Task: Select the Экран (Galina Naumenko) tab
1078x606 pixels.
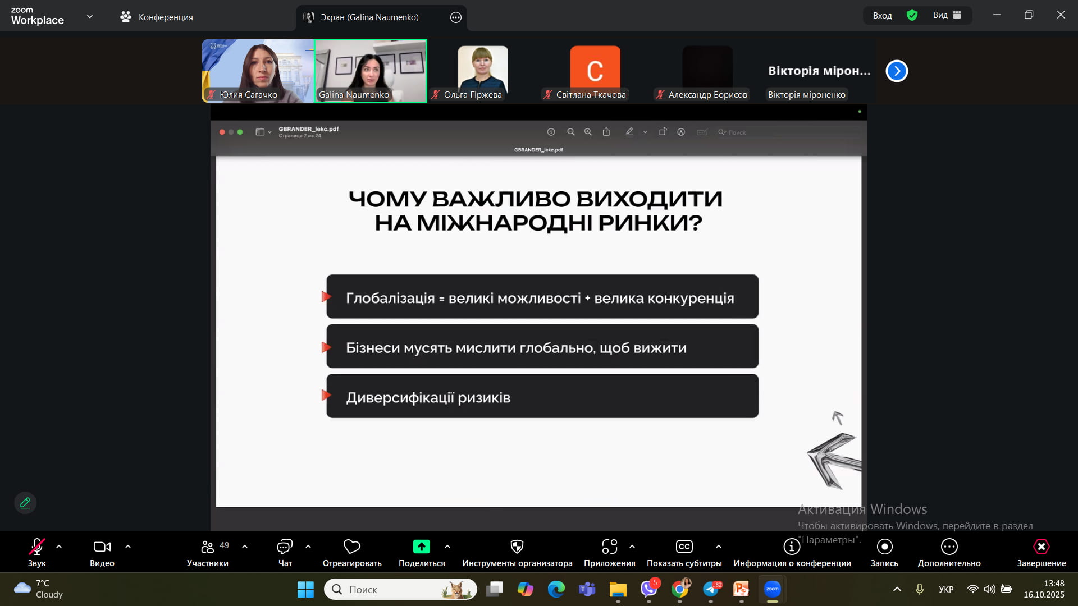Action: point(369,17)
